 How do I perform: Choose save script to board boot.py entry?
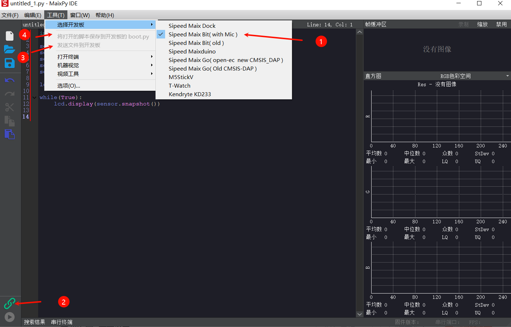coord(100,36)
